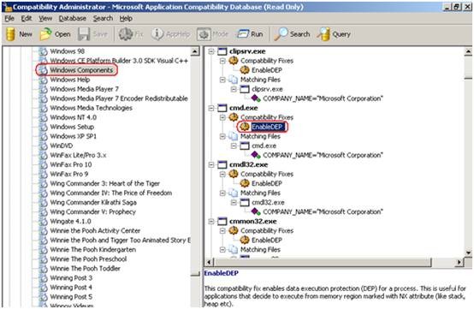474x309 pixels.
Task: Click the Mode toolbar icon
Action: coord(204,34)
